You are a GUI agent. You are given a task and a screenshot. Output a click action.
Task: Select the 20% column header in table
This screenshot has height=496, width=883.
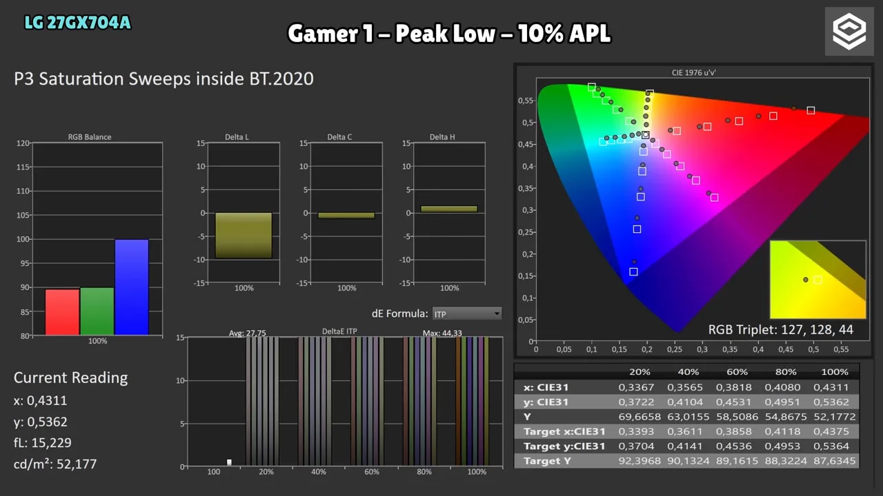pos(639,371)
